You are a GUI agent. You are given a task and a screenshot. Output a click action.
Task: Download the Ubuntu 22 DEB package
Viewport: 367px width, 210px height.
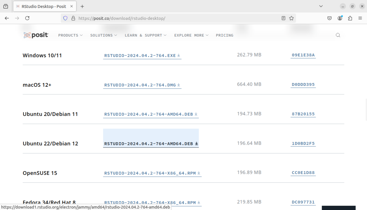point(151,144)
